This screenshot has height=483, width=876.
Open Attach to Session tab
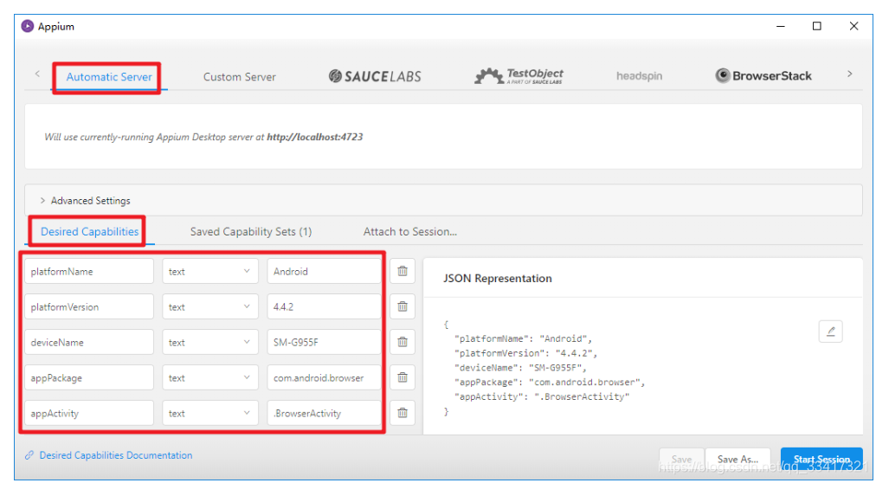point(410,232)
